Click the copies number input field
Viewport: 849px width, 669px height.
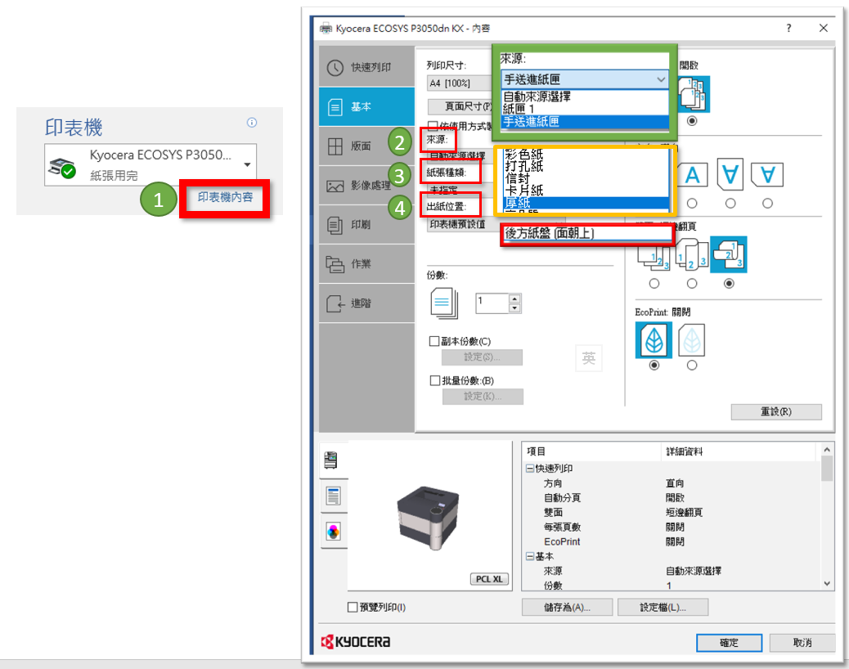tap(492, 303)
